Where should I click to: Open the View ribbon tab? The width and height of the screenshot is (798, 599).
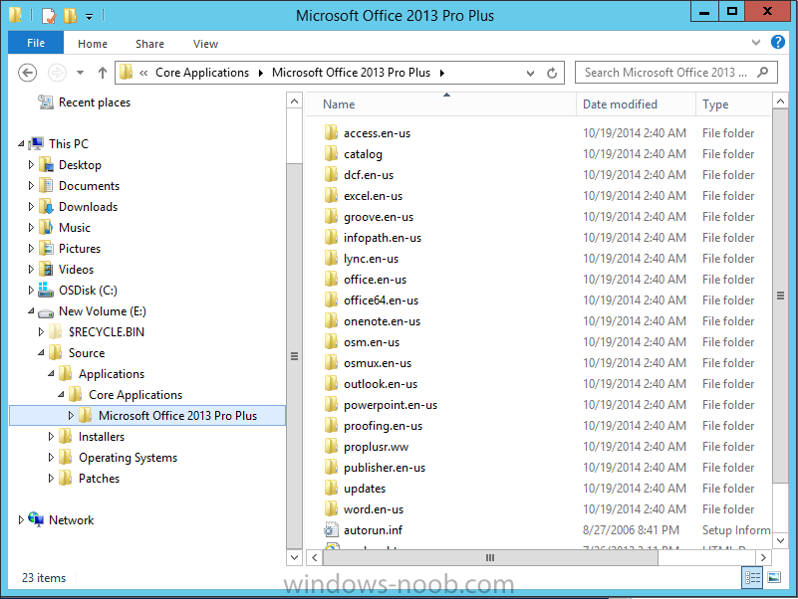coord(205,44)
